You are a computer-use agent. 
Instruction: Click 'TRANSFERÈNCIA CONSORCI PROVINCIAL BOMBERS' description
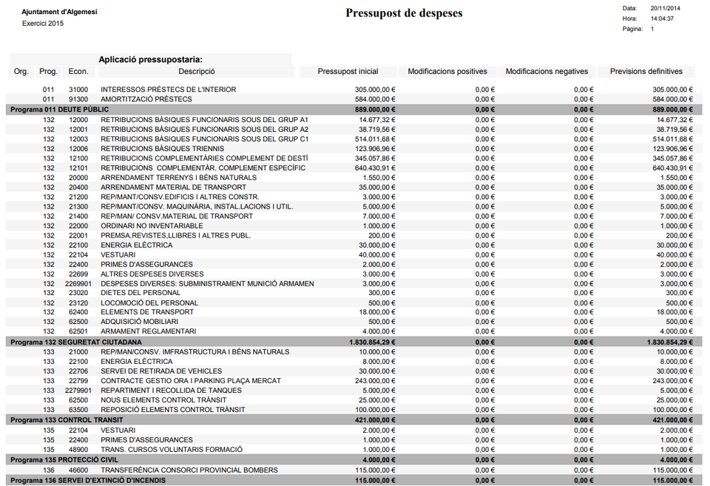189,470
